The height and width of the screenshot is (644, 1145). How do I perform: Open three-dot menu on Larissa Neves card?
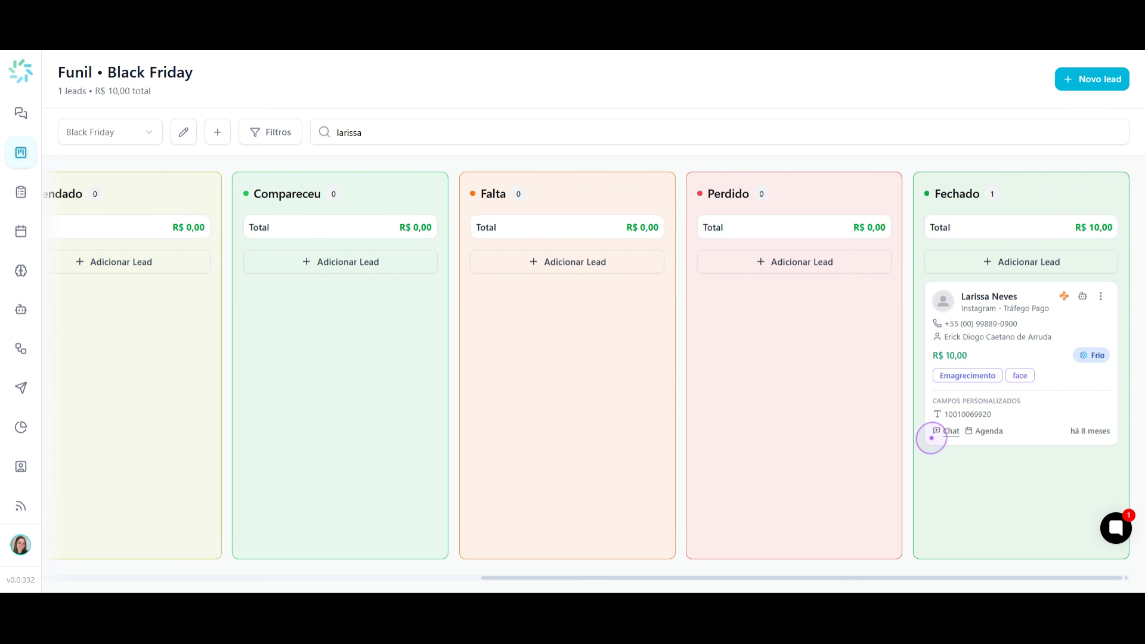(x=1101, y=296)
